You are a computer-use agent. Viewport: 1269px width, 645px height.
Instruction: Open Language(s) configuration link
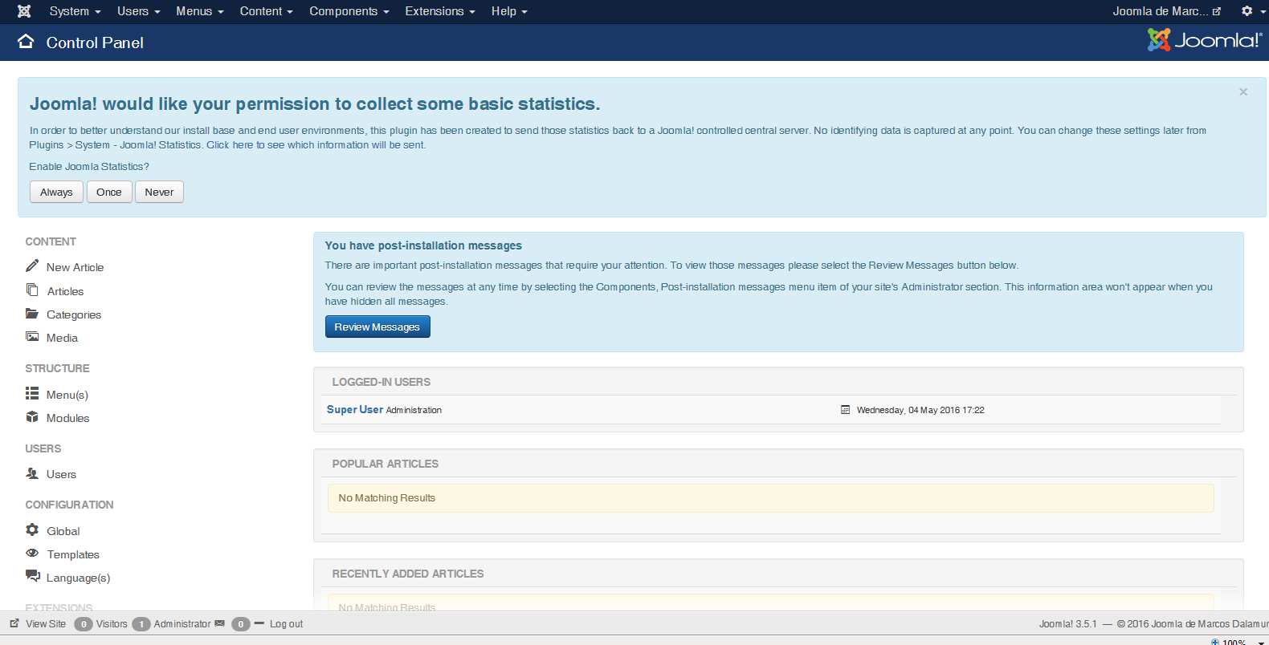point(78,578)
